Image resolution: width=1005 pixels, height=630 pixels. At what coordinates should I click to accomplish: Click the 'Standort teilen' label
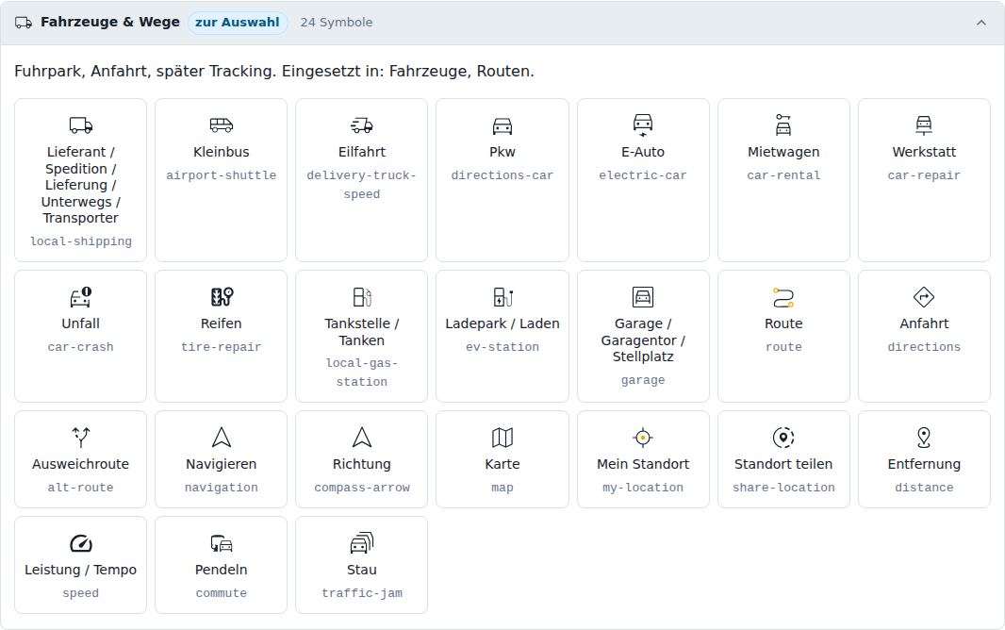[x=783, y=464]
